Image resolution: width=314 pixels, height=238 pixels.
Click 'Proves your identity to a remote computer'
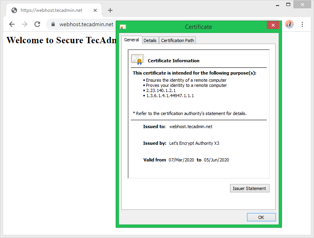(186, 85)
